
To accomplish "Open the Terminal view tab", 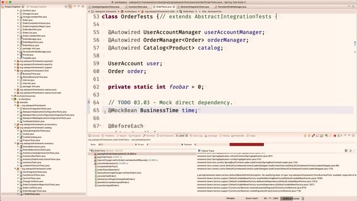I will [149, 136].
